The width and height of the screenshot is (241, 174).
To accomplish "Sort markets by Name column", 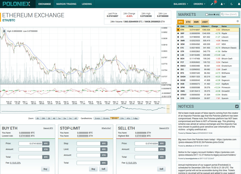I will (224, 26).
